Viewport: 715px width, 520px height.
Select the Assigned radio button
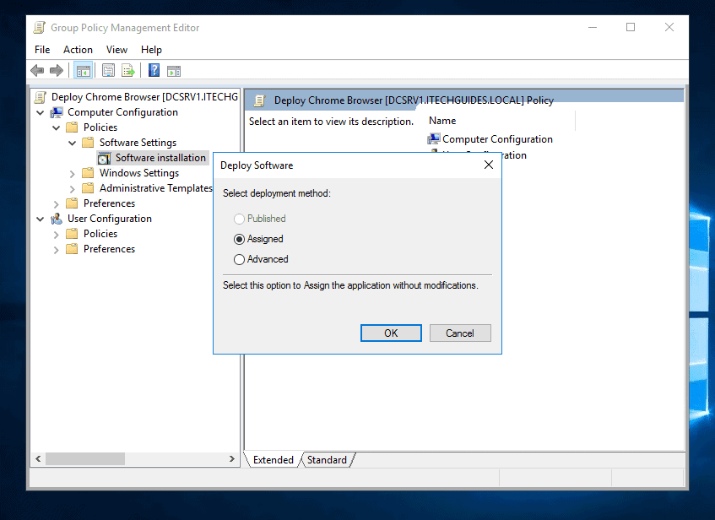(x=239, y=239)
